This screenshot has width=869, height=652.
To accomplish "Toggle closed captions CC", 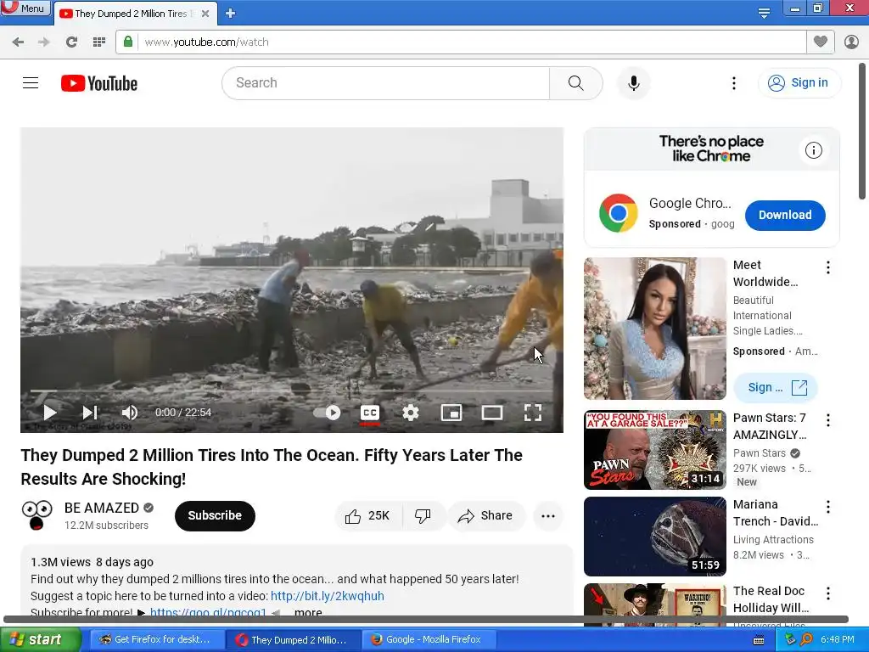I will pos(370,413).
